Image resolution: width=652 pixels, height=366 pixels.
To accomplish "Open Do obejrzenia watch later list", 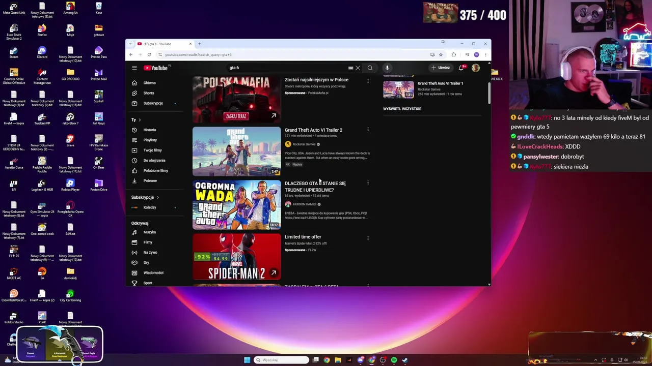I will point(155,161).
